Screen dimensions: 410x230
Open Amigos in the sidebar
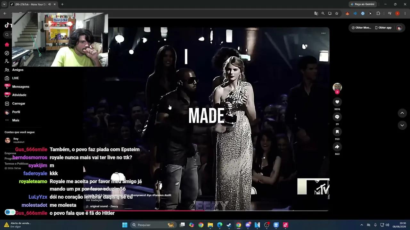tap(14, 70)
